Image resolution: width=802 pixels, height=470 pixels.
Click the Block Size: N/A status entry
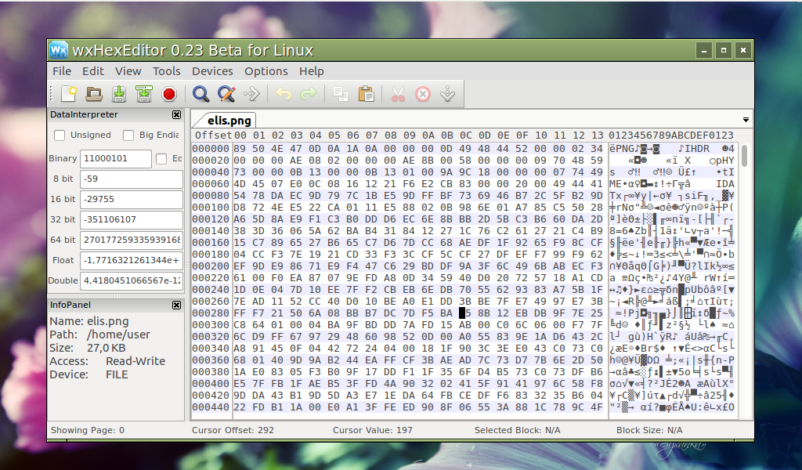[x=649, y=430]
